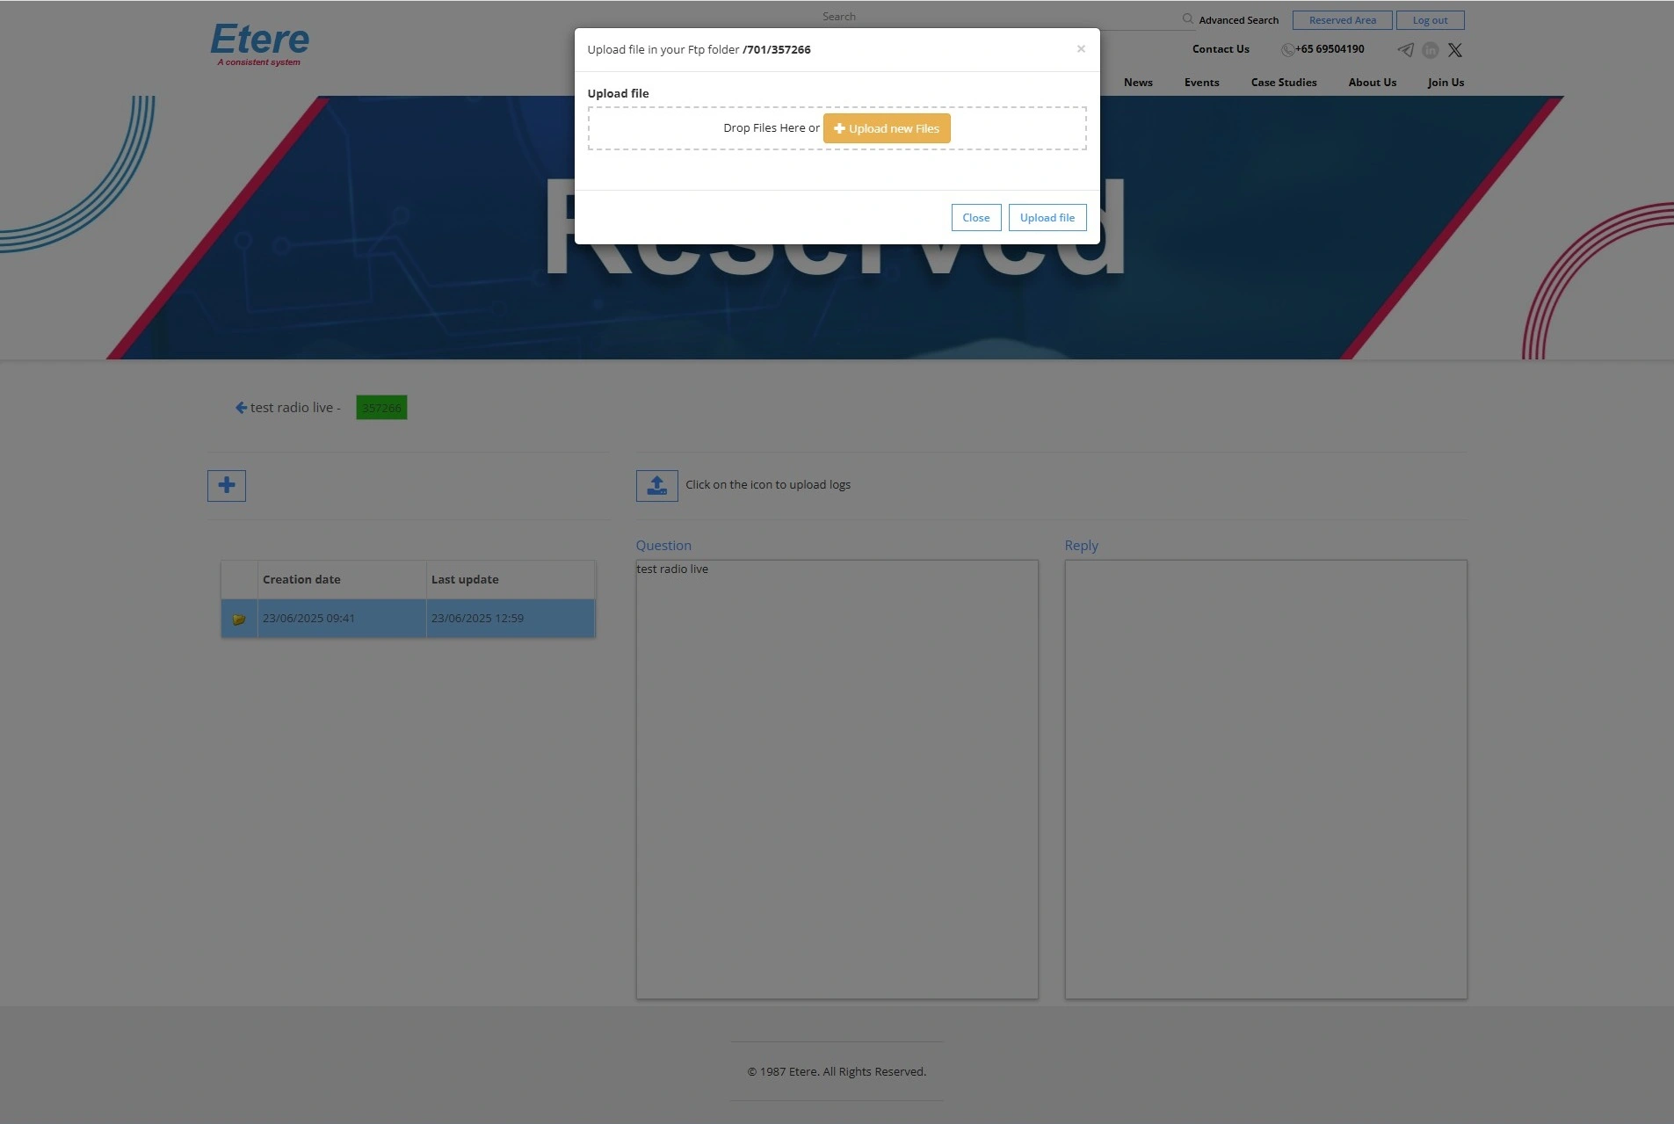Image resolution: width=1674 pixels, height=1124 pixels.
Task: Open the Case Studies menu item
Action: [x=1283, y=83]
